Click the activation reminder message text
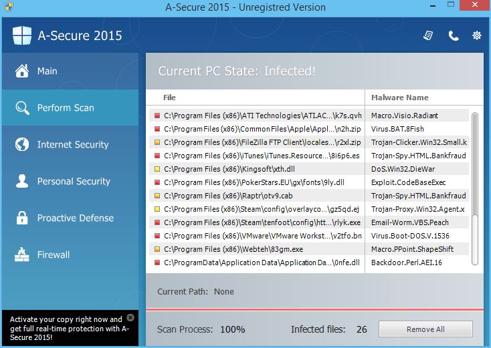 tap(64, 328)
